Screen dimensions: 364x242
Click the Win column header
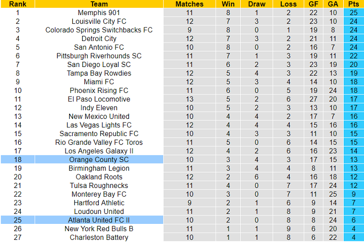[228, 4]
